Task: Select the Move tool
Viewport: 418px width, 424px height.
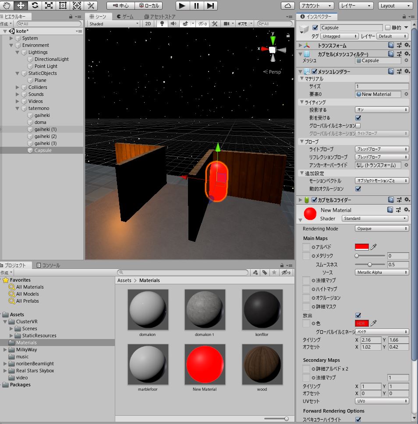Action: [21, 5]
